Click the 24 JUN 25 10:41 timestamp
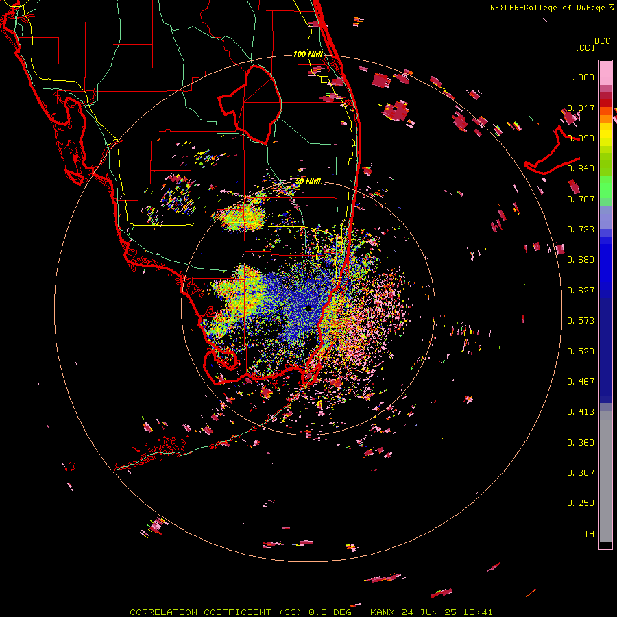 pos(446,612)
